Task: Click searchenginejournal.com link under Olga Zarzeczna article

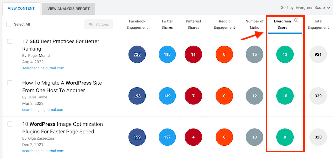Action: [43, 151]
